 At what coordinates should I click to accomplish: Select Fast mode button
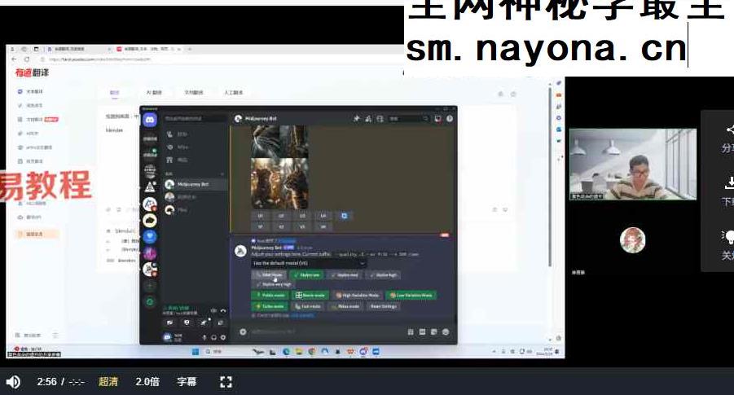[x=308, y=306]
